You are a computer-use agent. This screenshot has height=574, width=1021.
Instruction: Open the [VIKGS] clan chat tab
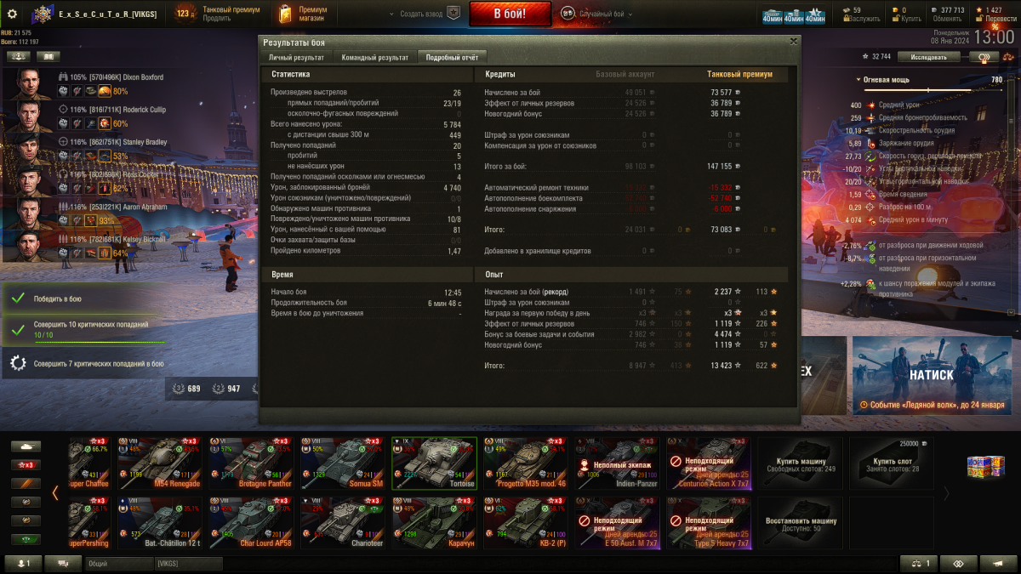(x=188, y=564)
